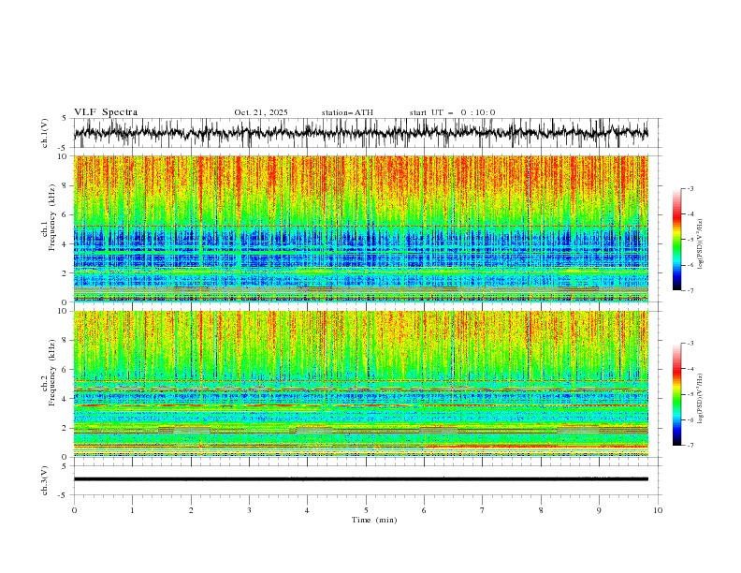Click the "2" tick on the time axis
The image size is (741, 573).
tap(191, 510)
